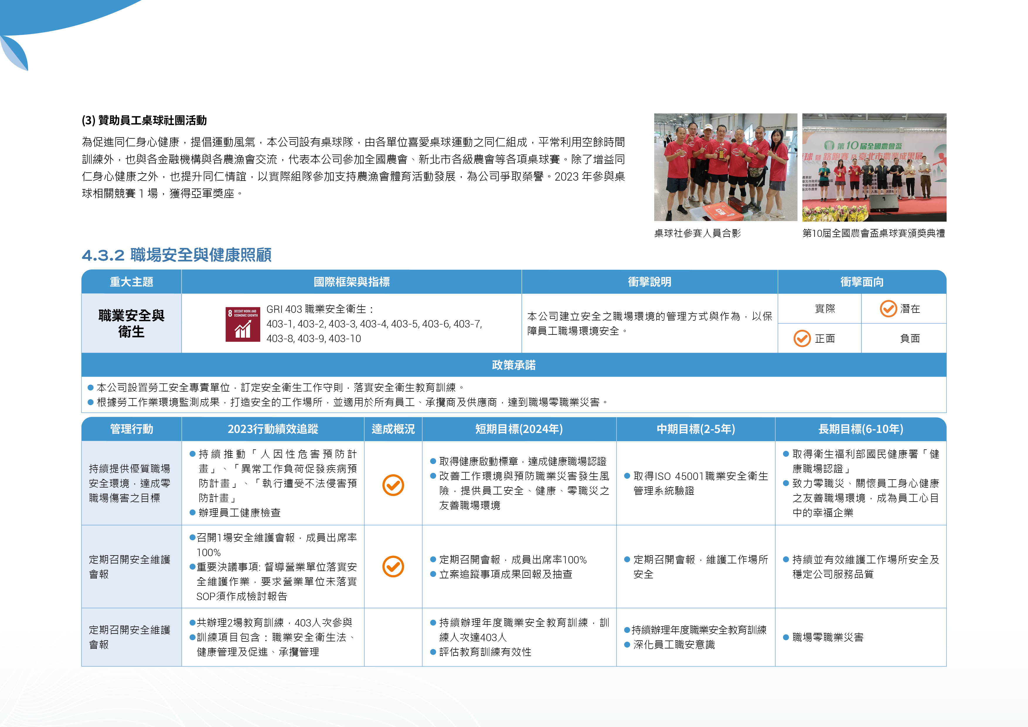Click the 取得健康啟動標章 bullet
The height and width of the screenshot is (727, 1028).
coord(518,461)
